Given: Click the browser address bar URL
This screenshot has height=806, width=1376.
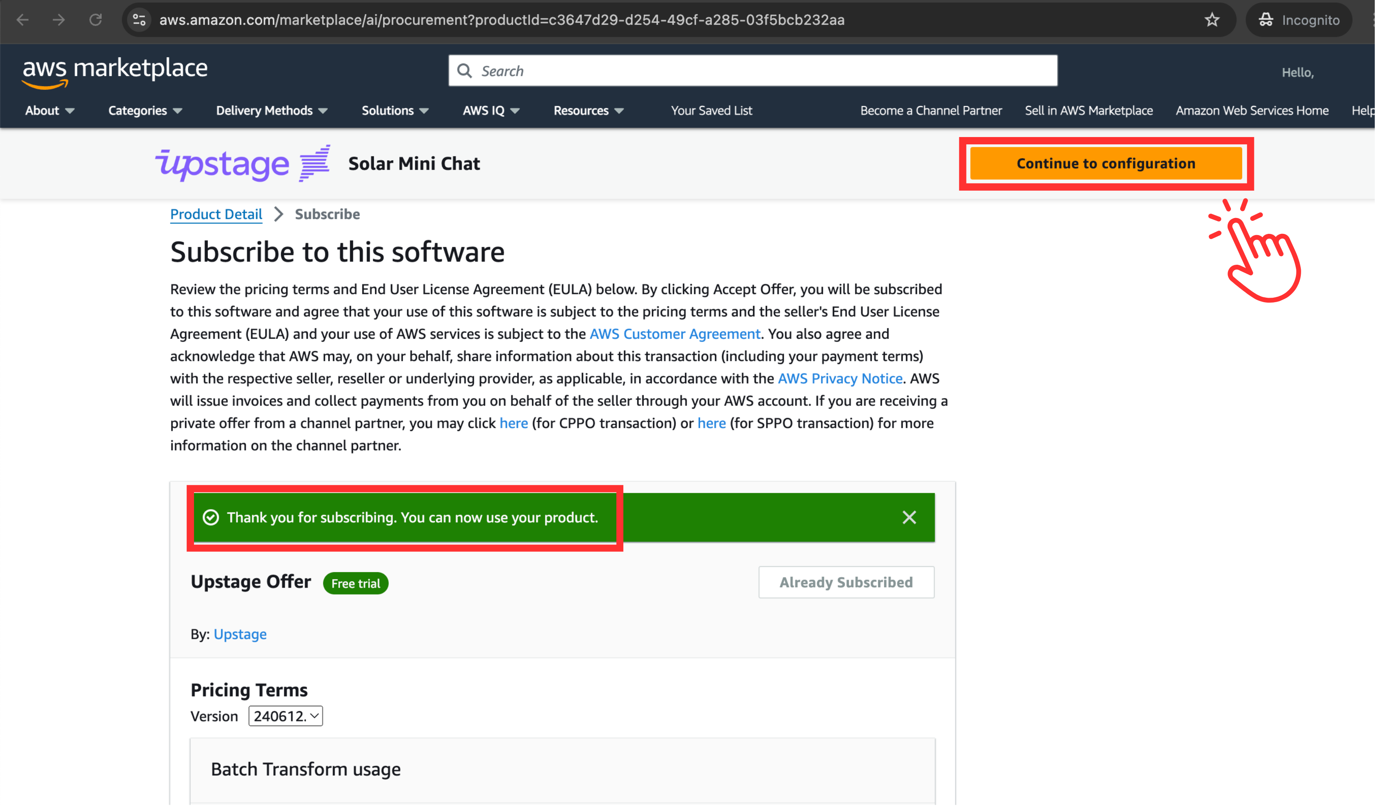Looking at the screenshot, I should click(502, 20).
